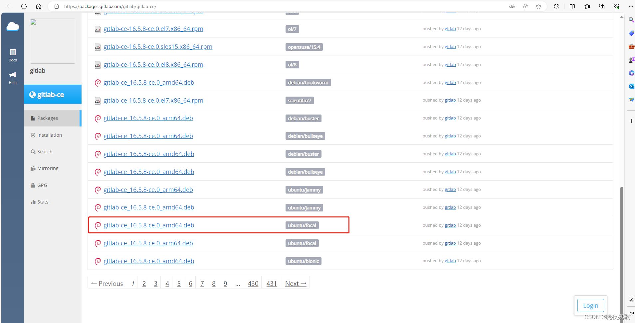Click the browser refresh icon
635x323 pixels.
pyautogui.click(x=24, y=6)
